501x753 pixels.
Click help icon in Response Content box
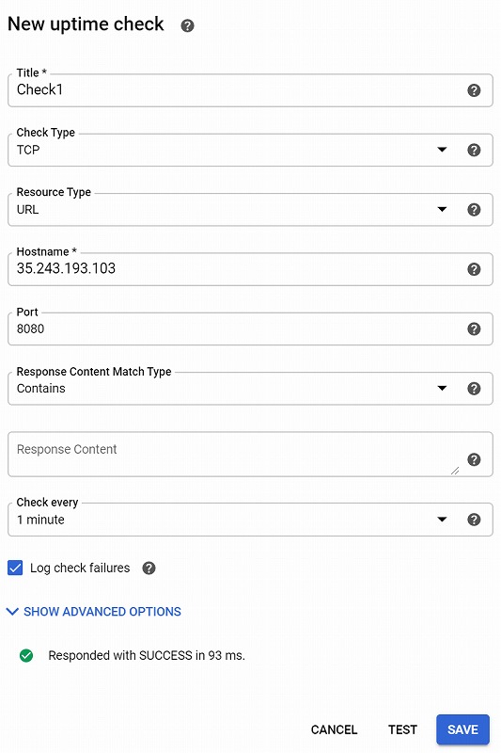tap(474, 459)
